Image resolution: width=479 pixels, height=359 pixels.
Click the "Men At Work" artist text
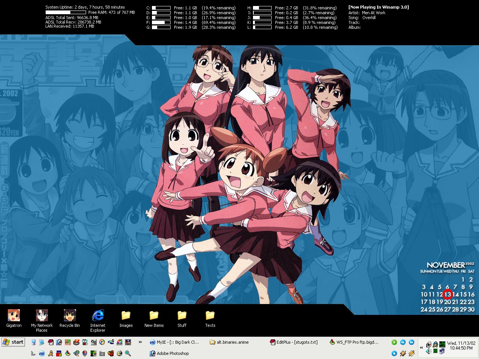point(373,13)
